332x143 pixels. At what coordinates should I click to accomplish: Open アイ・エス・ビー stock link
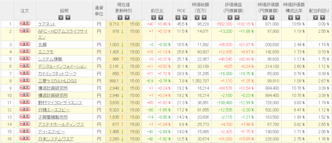pos(52,132)
